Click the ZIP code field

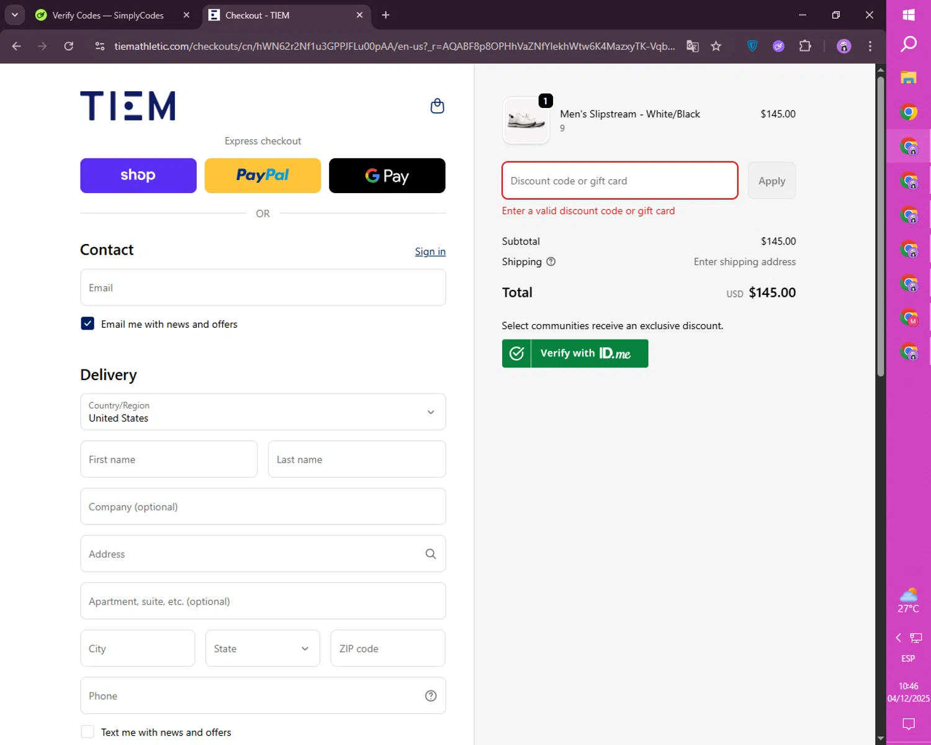tap(388, 648)
